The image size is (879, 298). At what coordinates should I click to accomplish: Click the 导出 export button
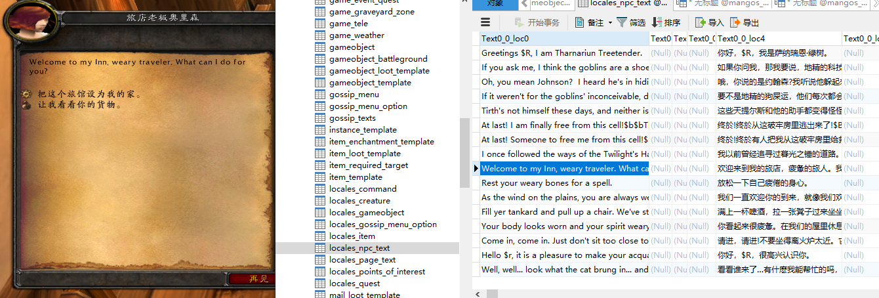[x=744, y=22]
